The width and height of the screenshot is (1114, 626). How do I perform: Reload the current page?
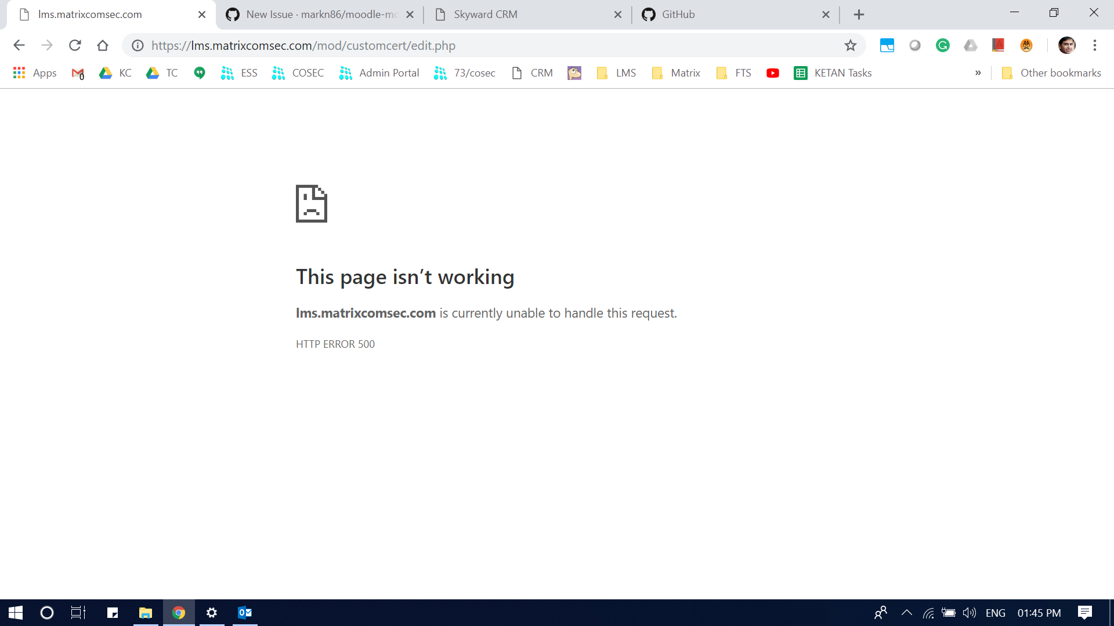click(x=75, y=45)
